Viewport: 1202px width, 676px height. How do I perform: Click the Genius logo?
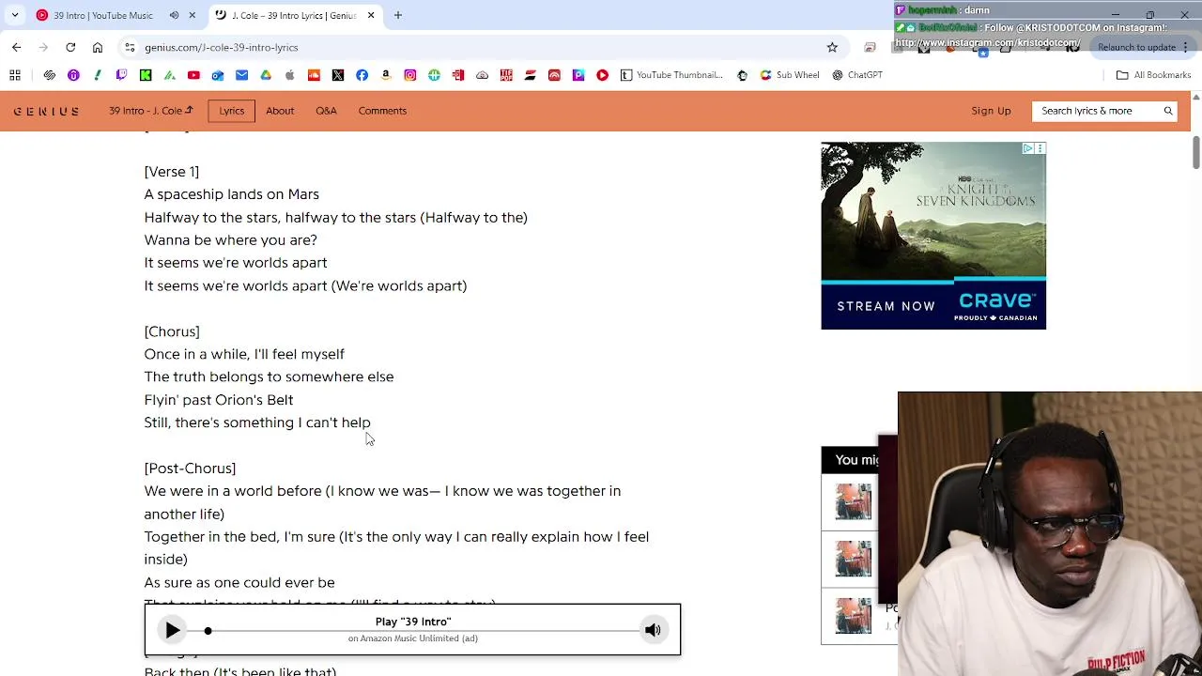click(46, 111)
